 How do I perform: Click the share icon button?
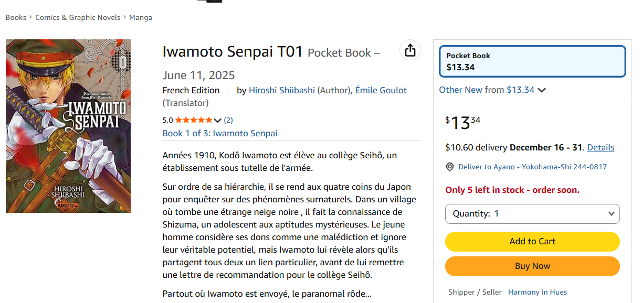[410, 50]
